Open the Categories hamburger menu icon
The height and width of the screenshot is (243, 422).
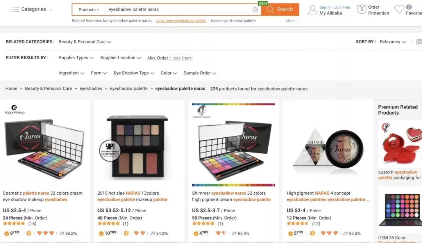[16, 9]
